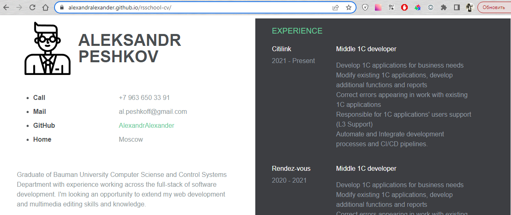The image size is (511, 215).
Task: Open the Extensions puzzle piece menu
Action: click(x=444, y=7)
